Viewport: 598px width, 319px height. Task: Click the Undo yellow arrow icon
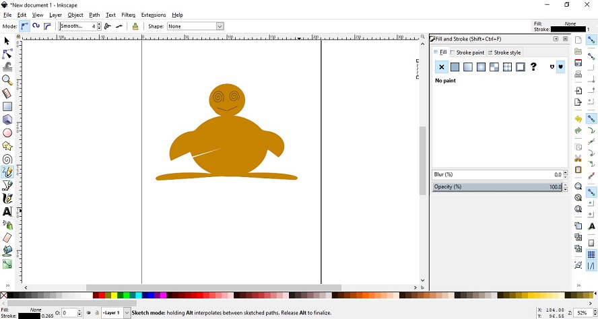click(x=578, y=119)
